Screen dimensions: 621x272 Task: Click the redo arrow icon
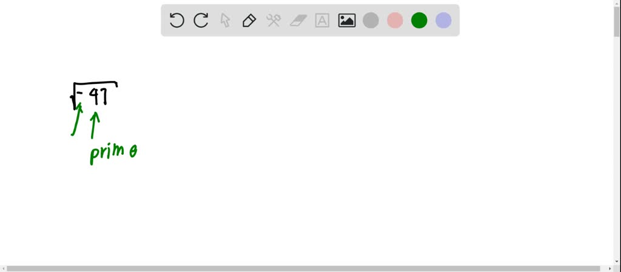[201, 20]
